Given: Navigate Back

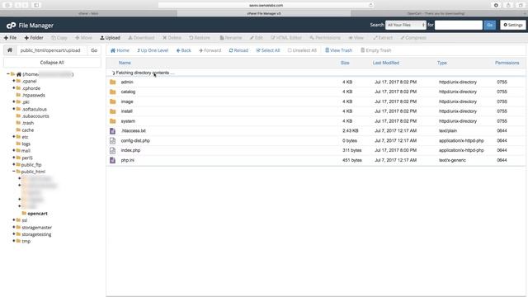Looking at the screenshot, I should (x=183, y=50).
